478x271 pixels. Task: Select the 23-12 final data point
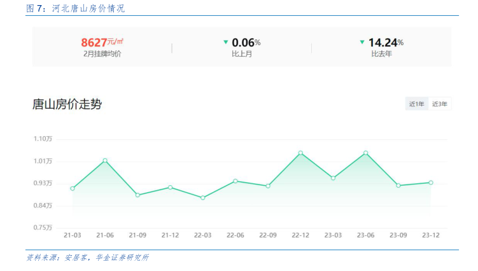431,183
